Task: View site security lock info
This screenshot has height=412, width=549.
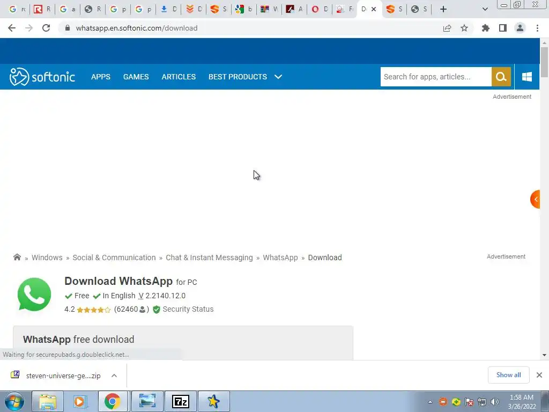Action: point(67,28)
